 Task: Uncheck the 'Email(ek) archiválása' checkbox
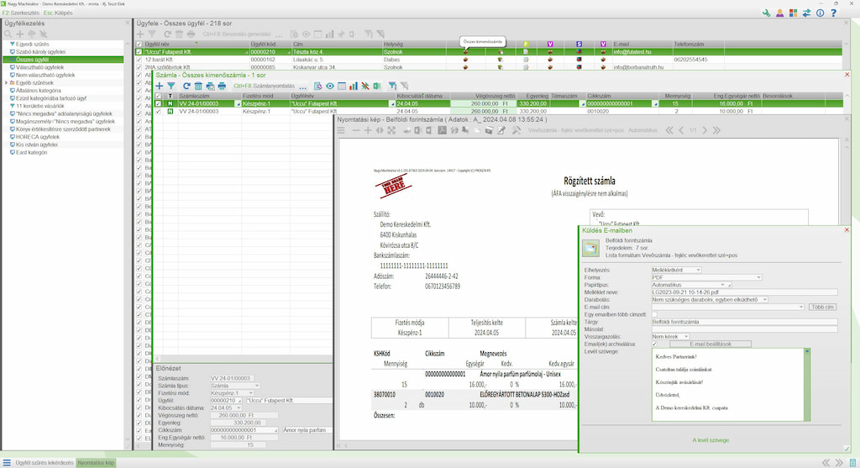(655, 344)
